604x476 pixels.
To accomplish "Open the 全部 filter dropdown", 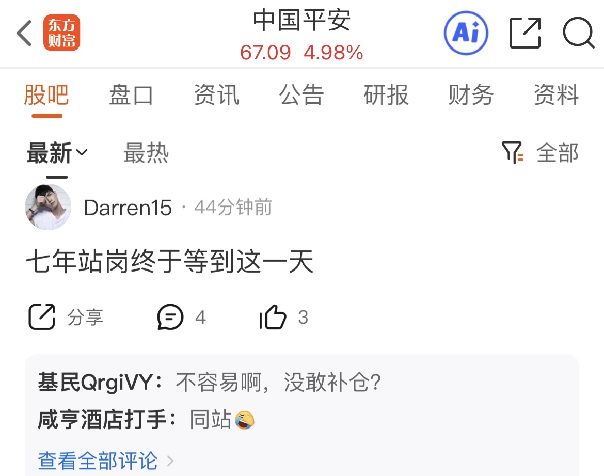I will [x=558, y=153].
